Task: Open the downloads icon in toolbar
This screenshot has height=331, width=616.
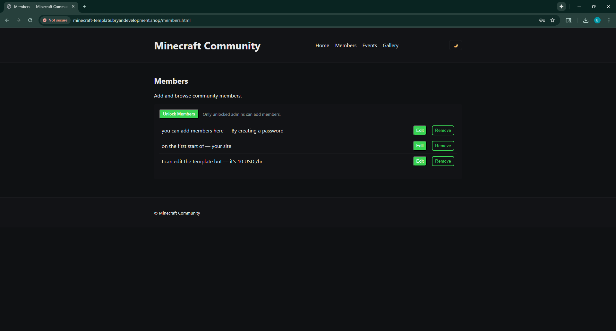Action: (586, 20)
